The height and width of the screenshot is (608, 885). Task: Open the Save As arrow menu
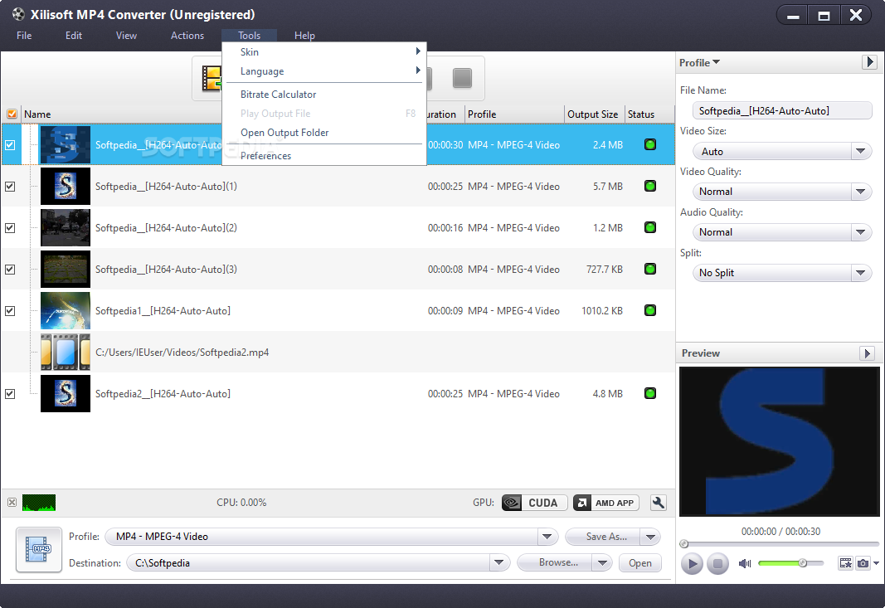(x=650, y=537)
